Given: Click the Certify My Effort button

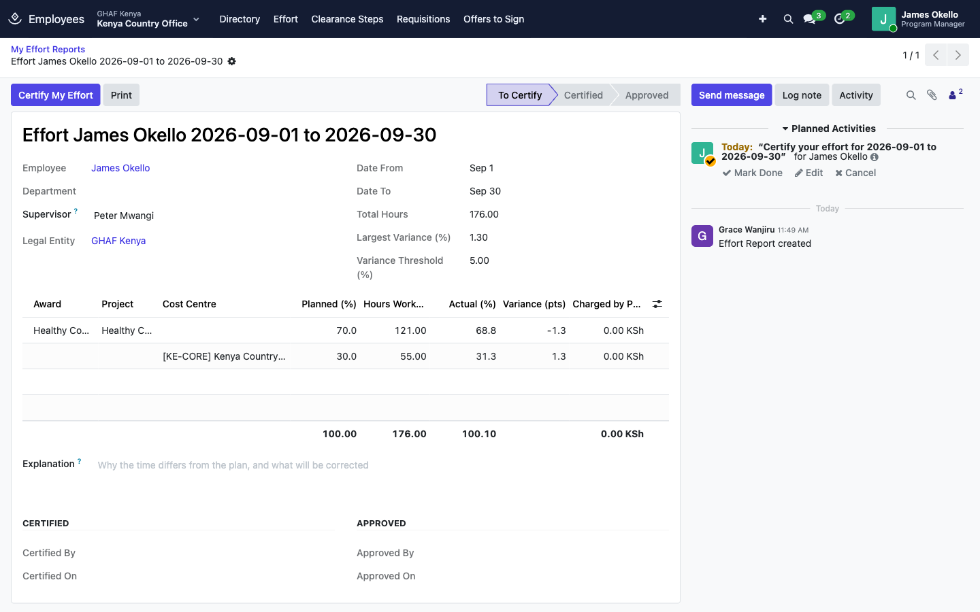Looking at the screenshot, I should [56, 95].
